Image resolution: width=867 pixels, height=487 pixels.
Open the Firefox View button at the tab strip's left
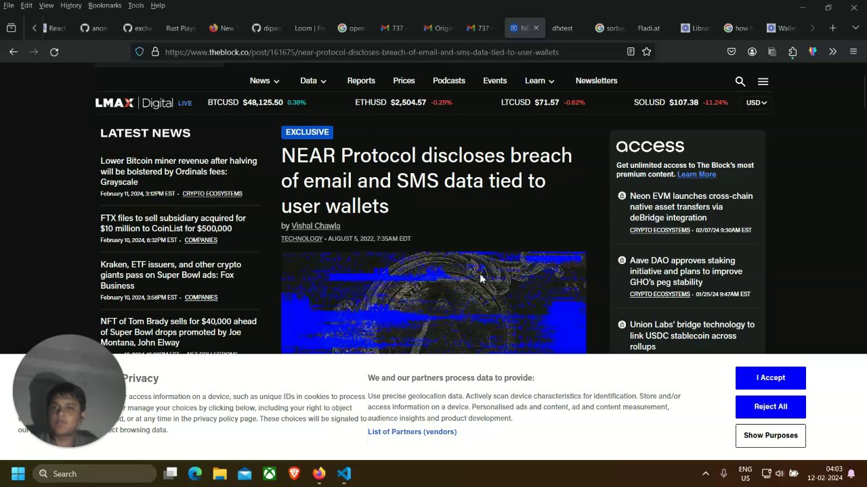[x=11, y=28]
